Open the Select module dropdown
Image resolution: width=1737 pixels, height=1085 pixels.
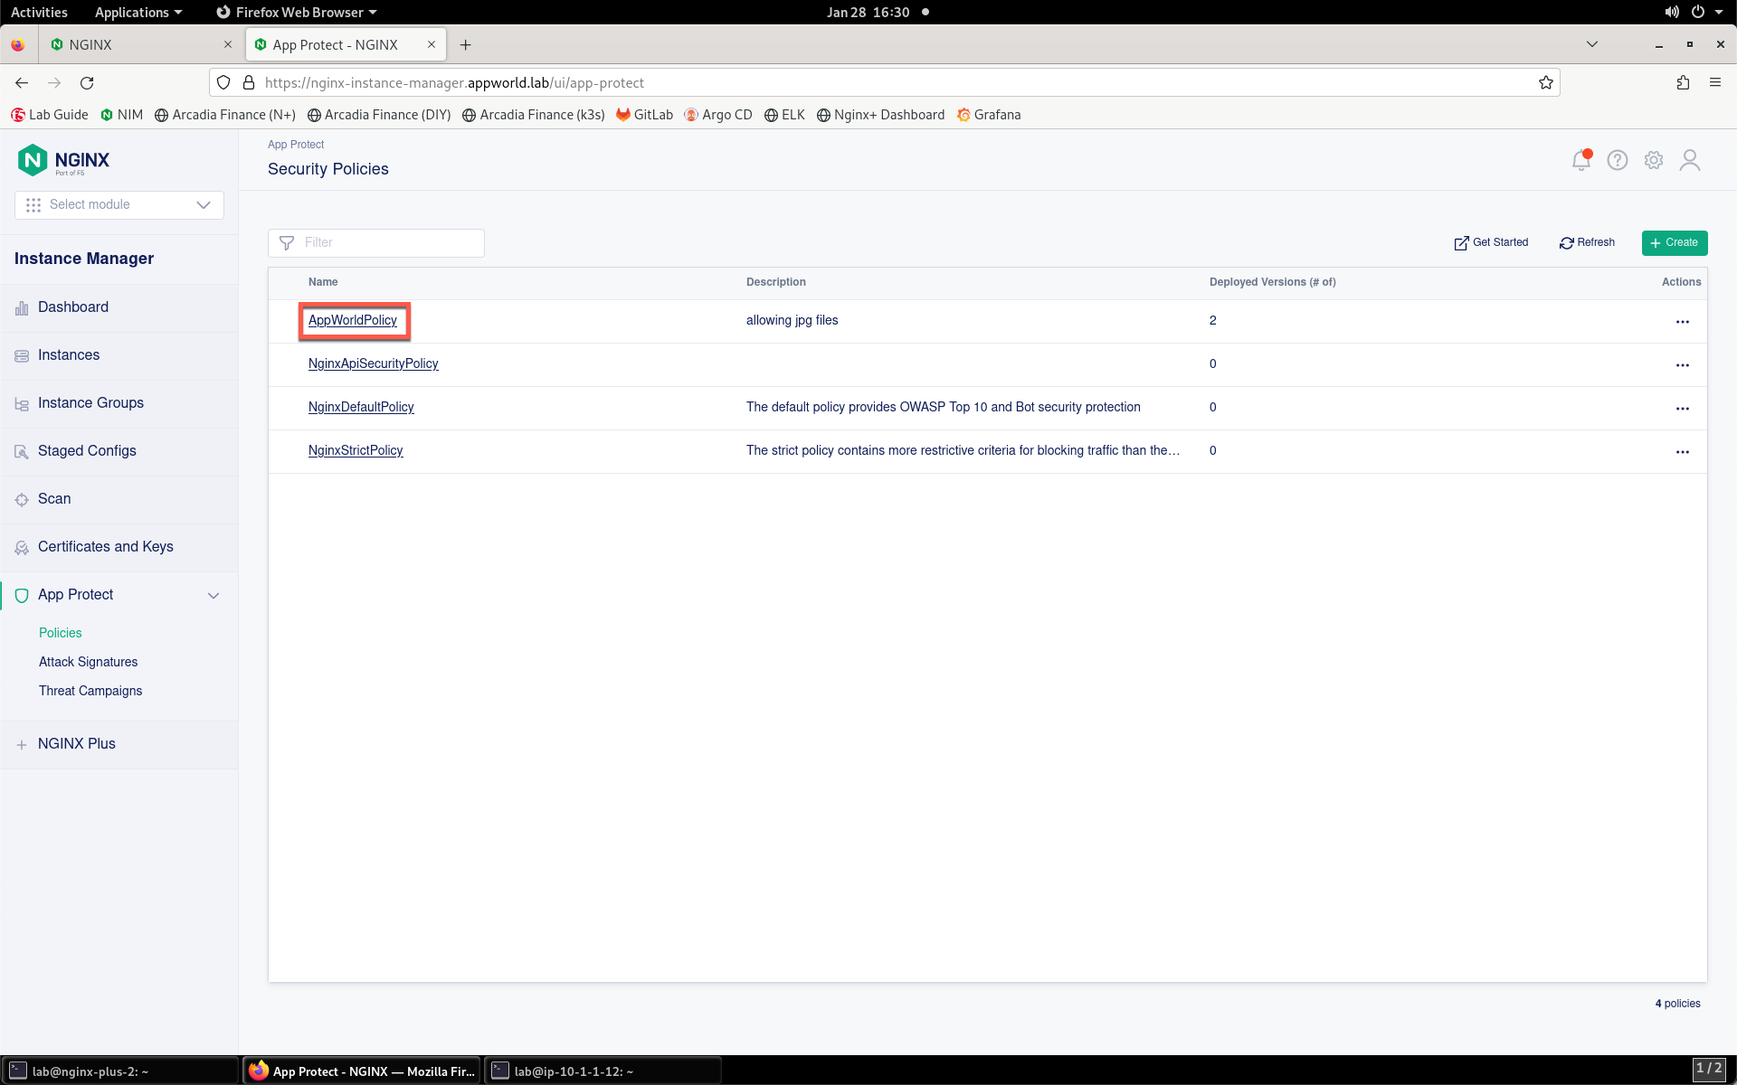[x=119, y=205]
